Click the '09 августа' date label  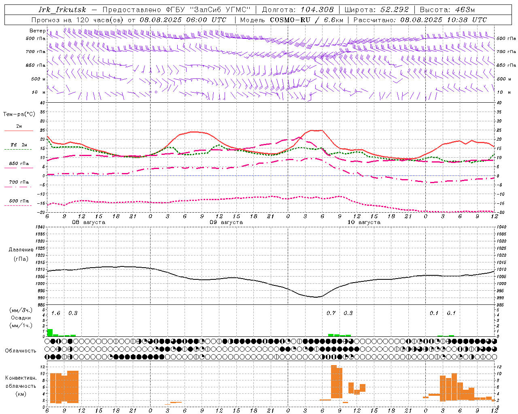click(x=226, y=222)
